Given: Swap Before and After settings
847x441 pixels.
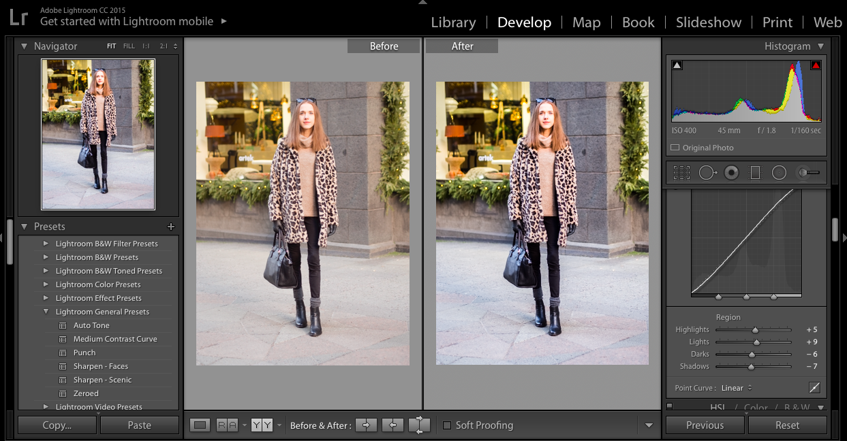Looking at the screenshot, I should tap(419, 425).
